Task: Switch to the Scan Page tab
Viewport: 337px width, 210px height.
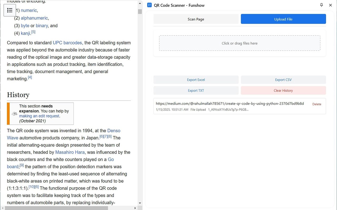Action: click(x=196, y=19)
